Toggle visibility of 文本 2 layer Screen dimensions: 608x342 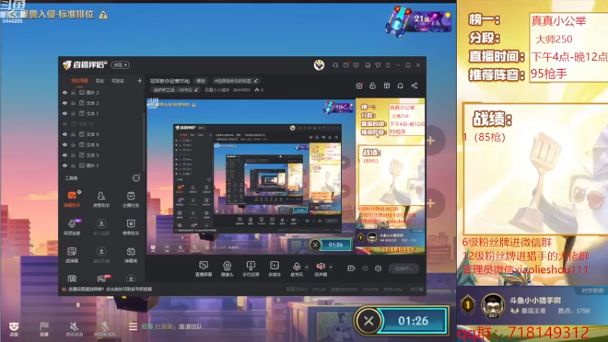click(x=65, y=103)
